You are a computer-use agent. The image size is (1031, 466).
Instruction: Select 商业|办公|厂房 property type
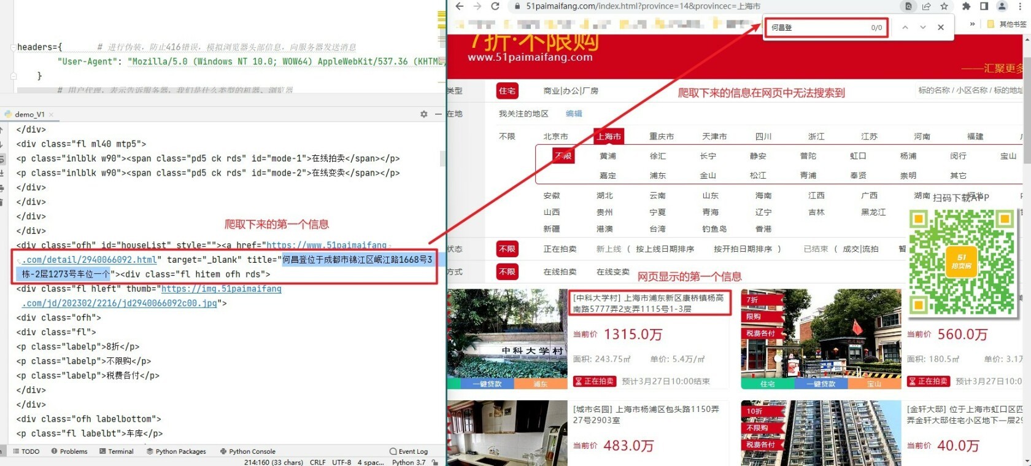tap(571, 91)
